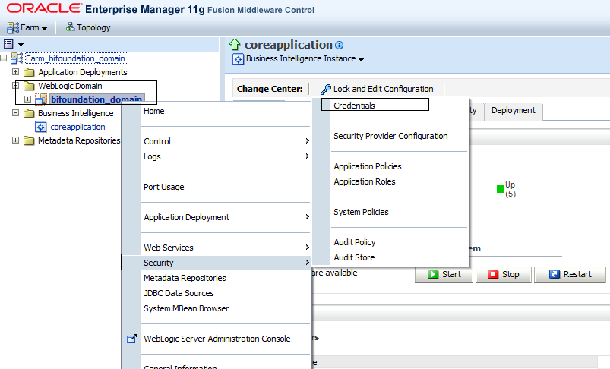Open WebLogic Server Administration Console entry
Image resolution: width=610 pixels, height=369 pixels.
216,339
